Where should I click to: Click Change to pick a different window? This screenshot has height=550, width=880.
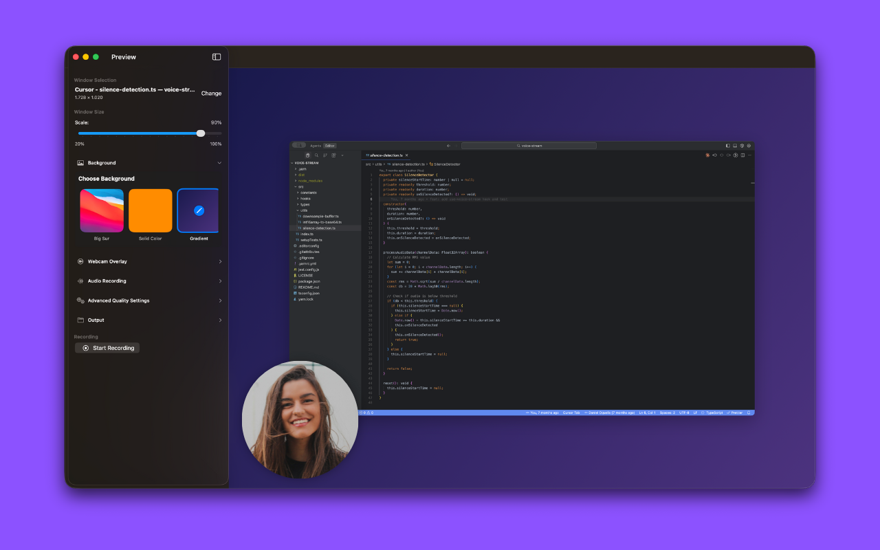point(211,93)
